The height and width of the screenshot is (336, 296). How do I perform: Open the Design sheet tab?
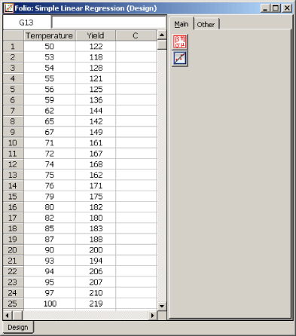pyautogui.click(x=18, y=327)
